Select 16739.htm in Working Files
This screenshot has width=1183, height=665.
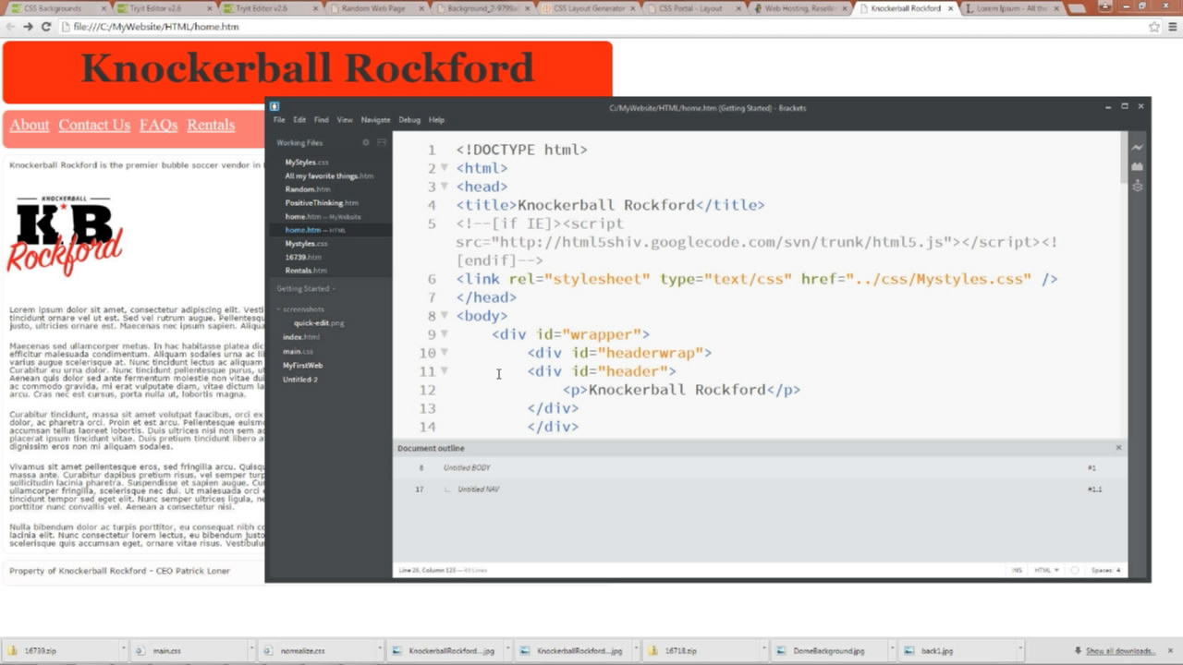(x=303, y=257)
